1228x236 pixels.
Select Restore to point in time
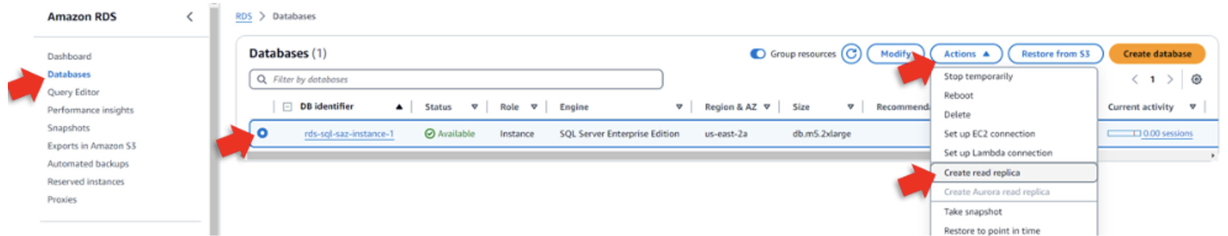tap(992, 231)
